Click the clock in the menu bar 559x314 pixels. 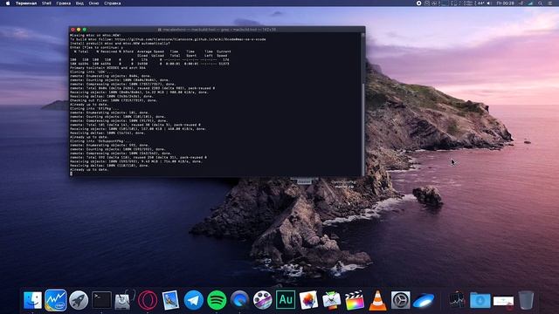505,3
